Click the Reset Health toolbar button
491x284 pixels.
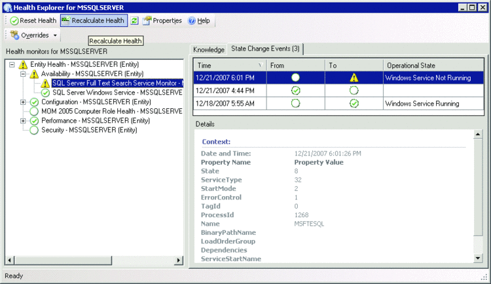[x=33, y=21]
